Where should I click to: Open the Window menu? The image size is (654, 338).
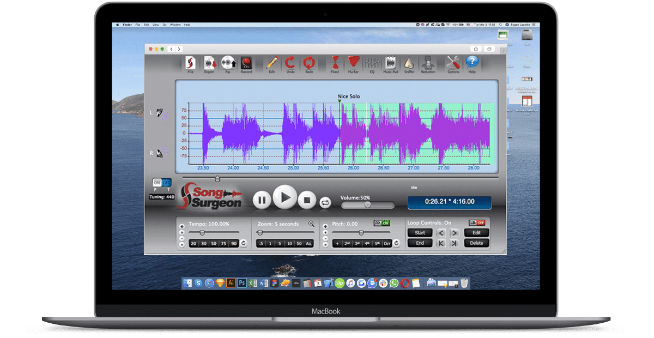pyautogui.click(x=175, y=25)
